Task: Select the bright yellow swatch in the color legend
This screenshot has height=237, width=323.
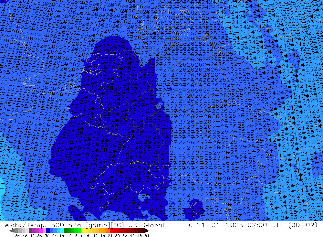Action: [83, 231]
